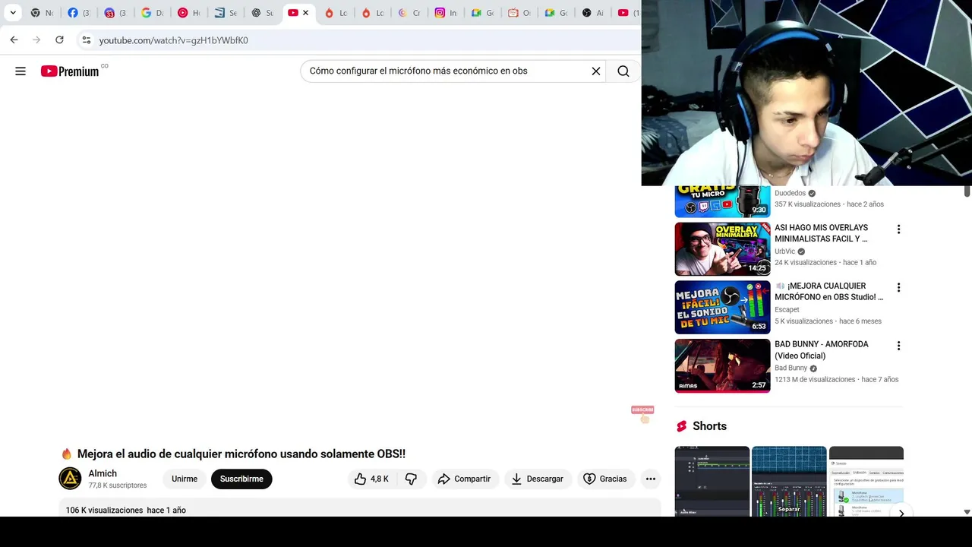Reload the current page

(x=59, y=40)
